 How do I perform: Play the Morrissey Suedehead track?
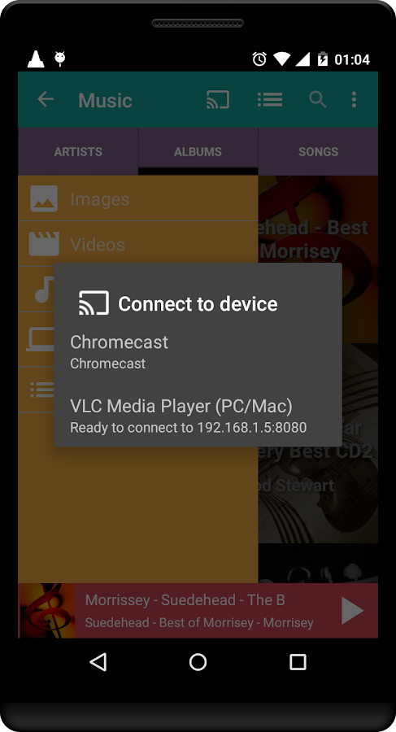click(352, 611)
